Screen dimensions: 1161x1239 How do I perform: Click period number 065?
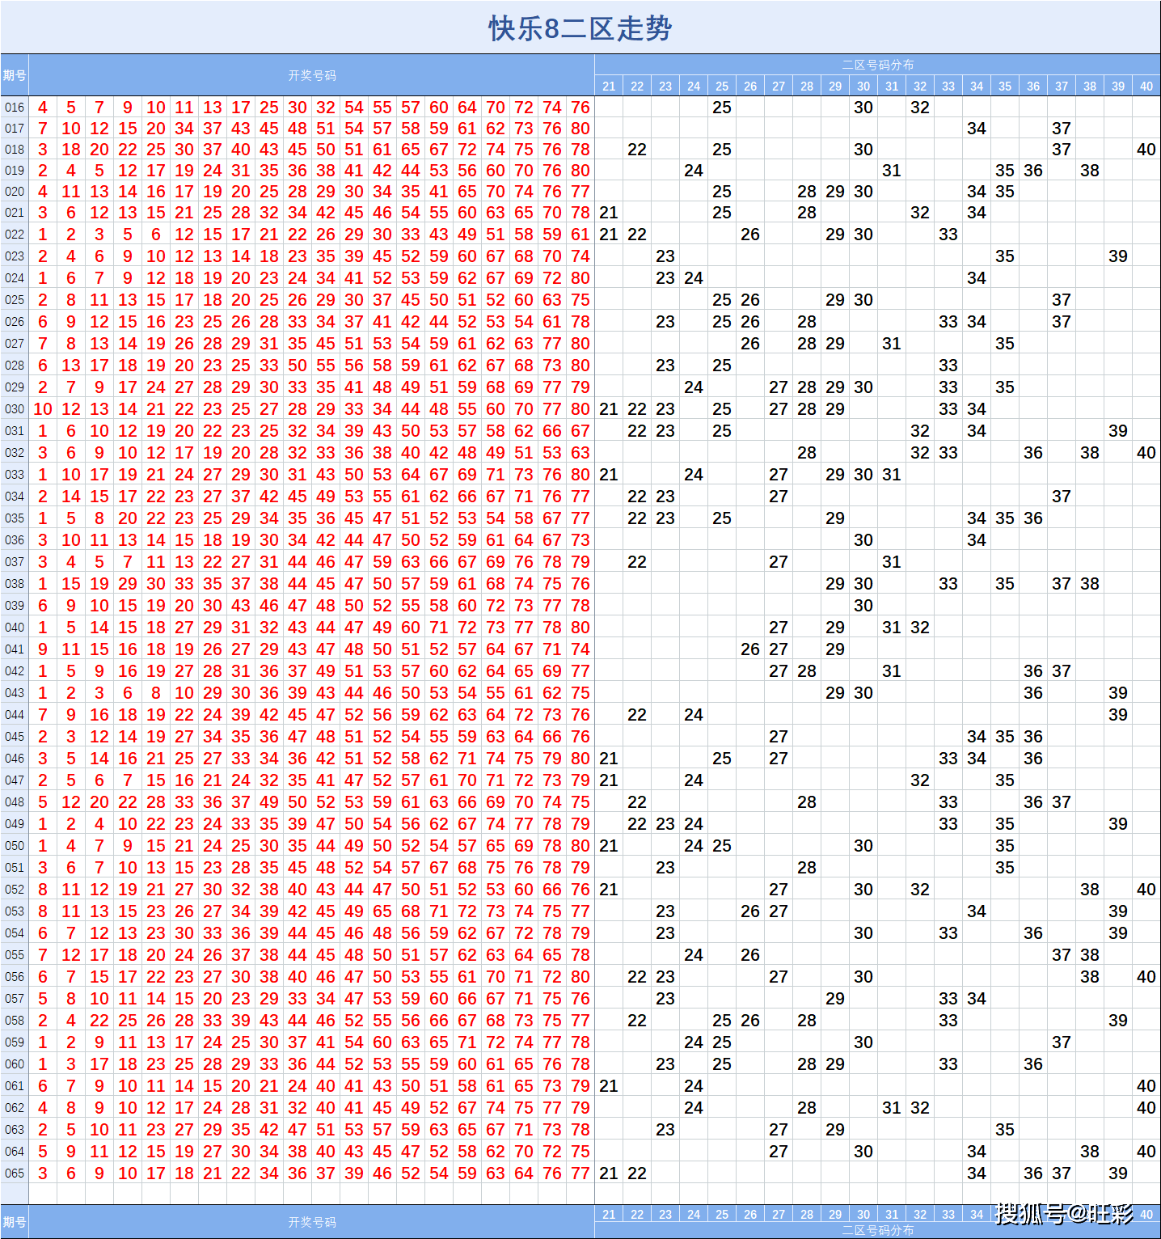click(x=15, y=1173)
